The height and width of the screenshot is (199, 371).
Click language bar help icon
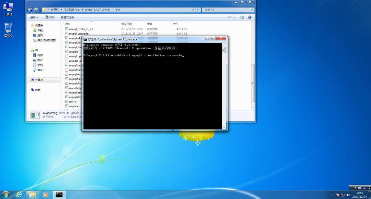pyautogui.click(x=364, y=188)
